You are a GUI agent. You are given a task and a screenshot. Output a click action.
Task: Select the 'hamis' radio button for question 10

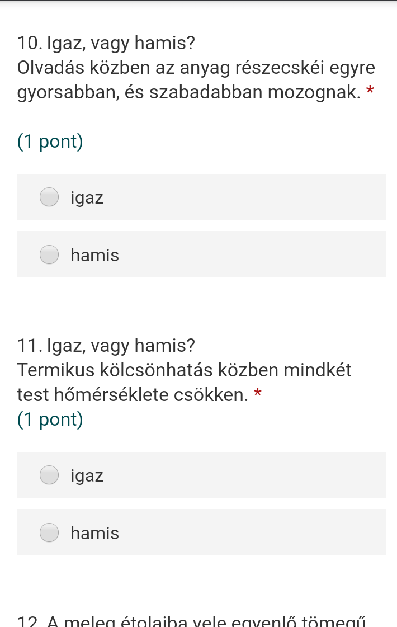tap(49, 254)
